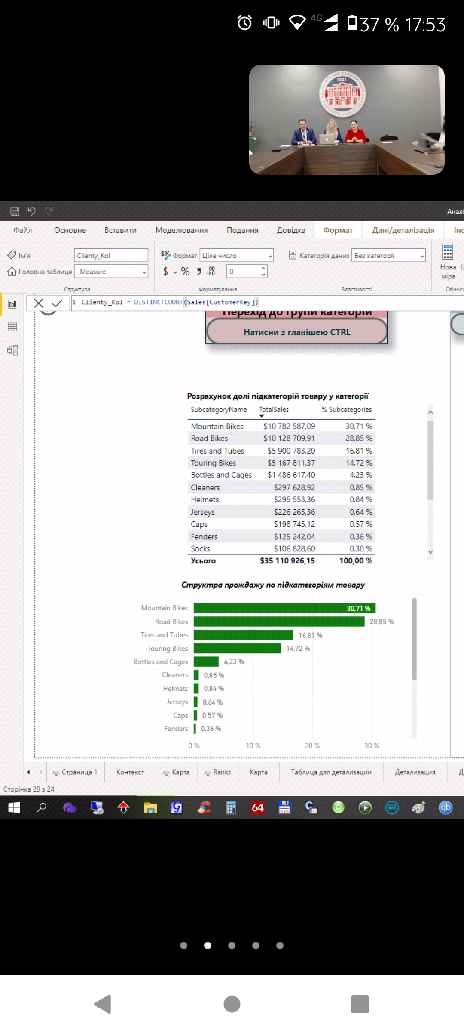464x1033 pixels.
Task: Click the Undo arrow icon
Action: pos(32,211)
